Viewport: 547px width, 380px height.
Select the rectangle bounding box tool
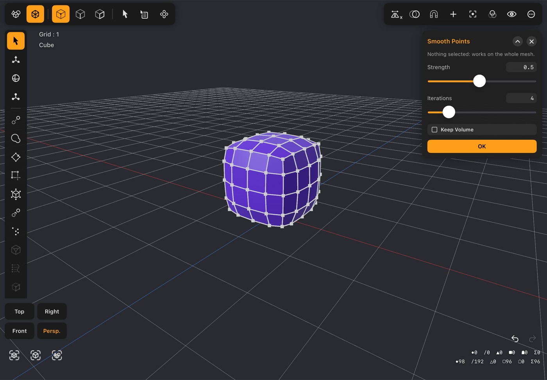click(x=16, y=175)
